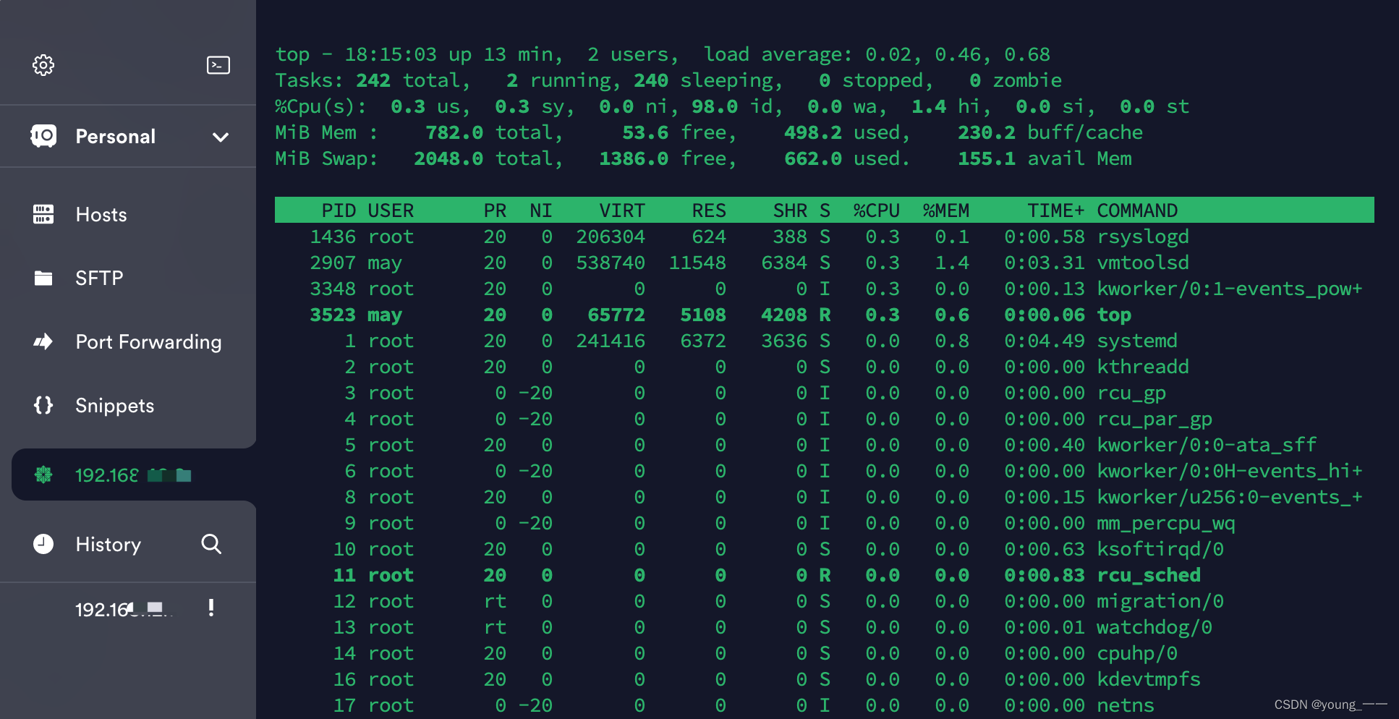This screenshot has height=719, width=1399.
Task: Expand the Personal vault dropdown chevron
Action: pos(221,137)
